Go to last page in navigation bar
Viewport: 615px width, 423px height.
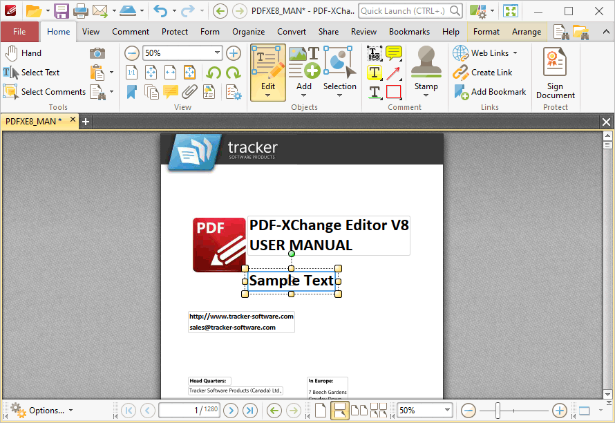coord(250,411)
